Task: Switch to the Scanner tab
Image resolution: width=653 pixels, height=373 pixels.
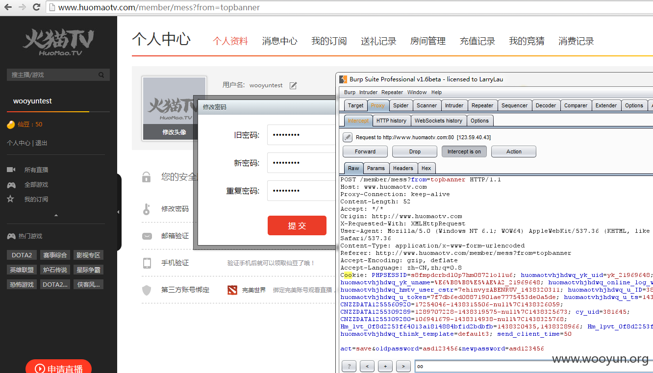Action: 427,105
